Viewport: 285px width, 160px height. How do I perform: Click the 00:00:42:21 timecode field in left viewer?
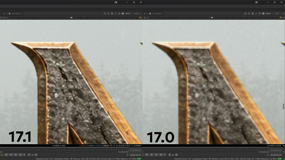(136, 155)
